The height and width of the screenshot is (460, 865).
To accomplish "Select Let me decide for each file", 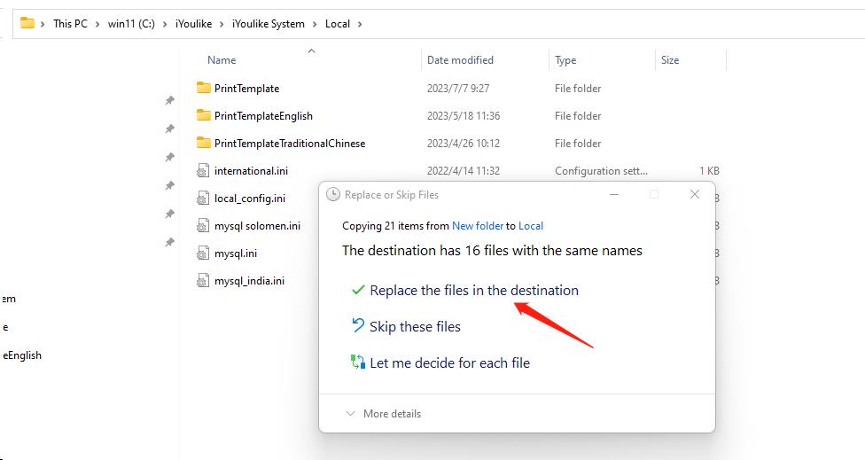I will pos(449,363).
